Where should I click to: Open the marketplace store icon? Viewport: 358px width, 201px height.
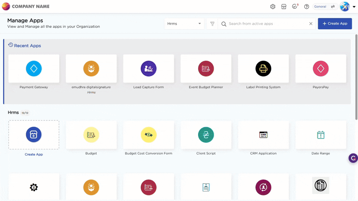click(284, 7)
